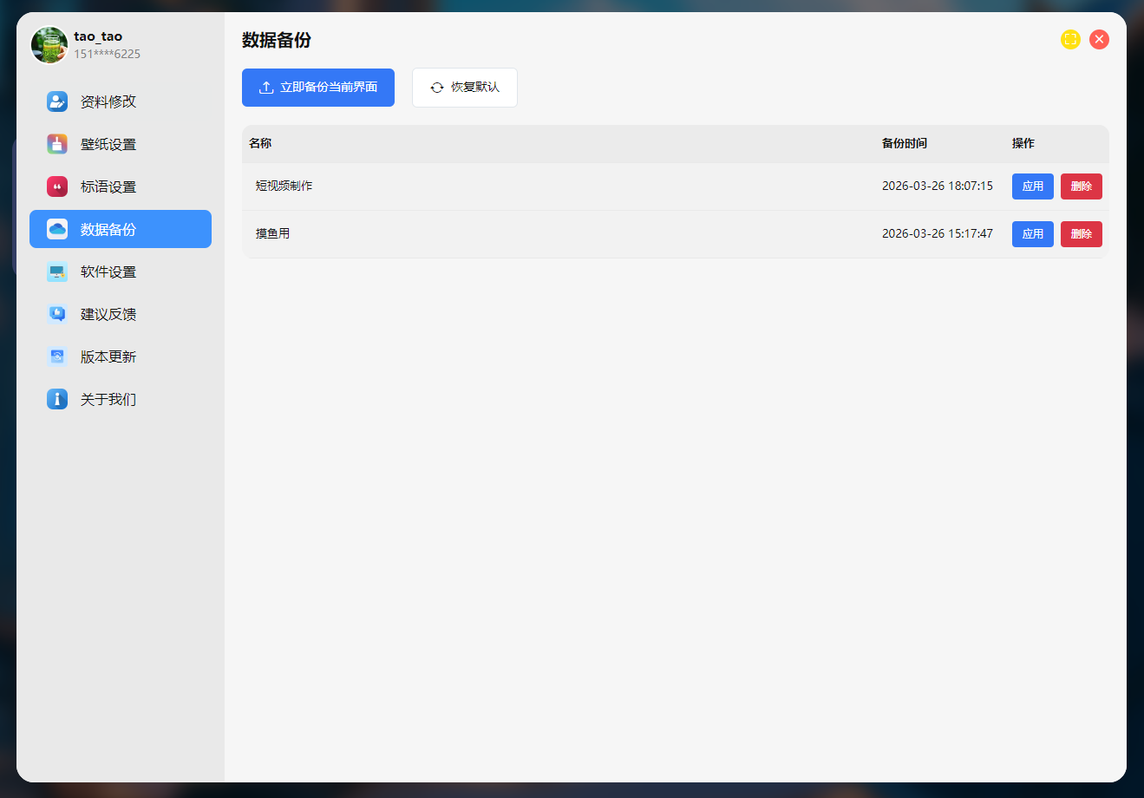1144x798 pixels.
Task: Delete the 短视频制作 backup
Action: point(1081,186)
